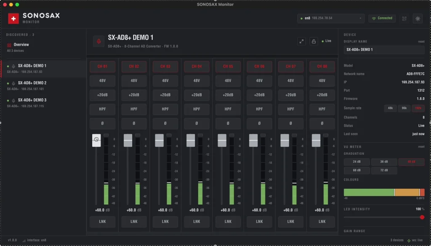This screenshot has width=431, height=246.
Task: Click the interface signal bars icon in status bar
Action: click(24, 241)
